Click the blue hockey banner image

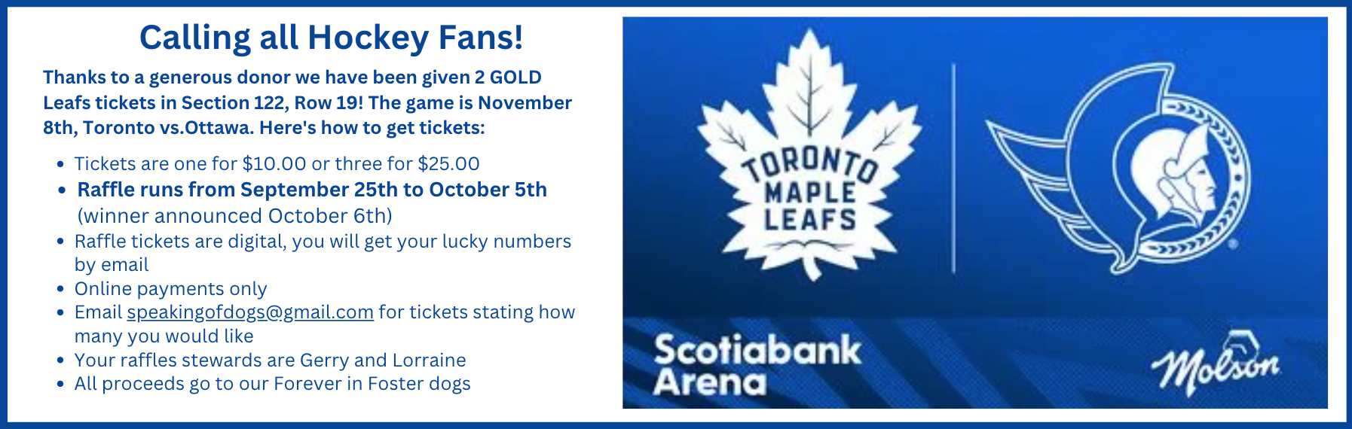click(x=975, y=213)
